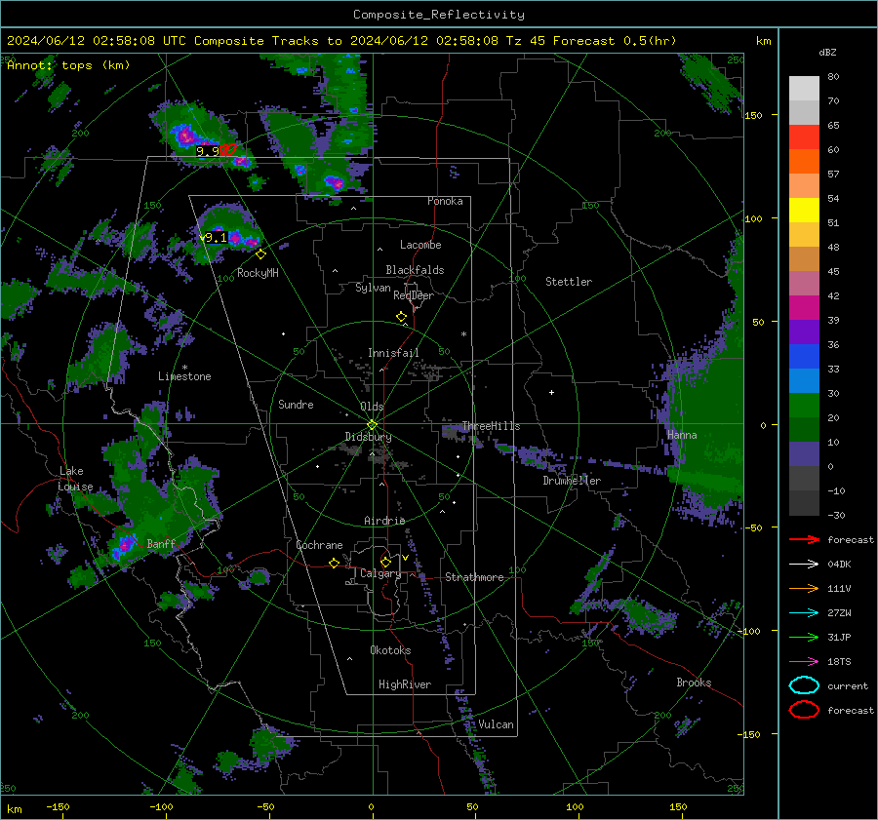This screenshot has height=820, width=878.
Task: Click the Banff label on map
Action: [161, 543]
